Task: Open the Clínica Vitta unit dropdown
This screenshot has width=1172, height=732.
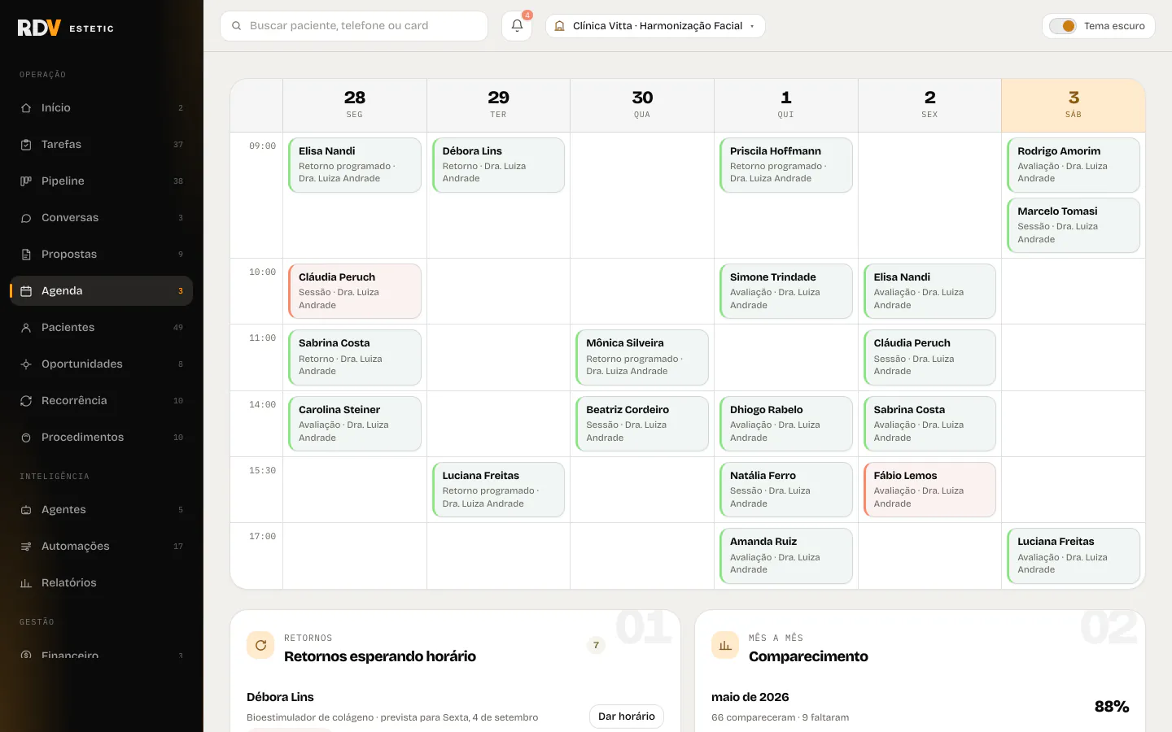Action: [x=655, y=26]
